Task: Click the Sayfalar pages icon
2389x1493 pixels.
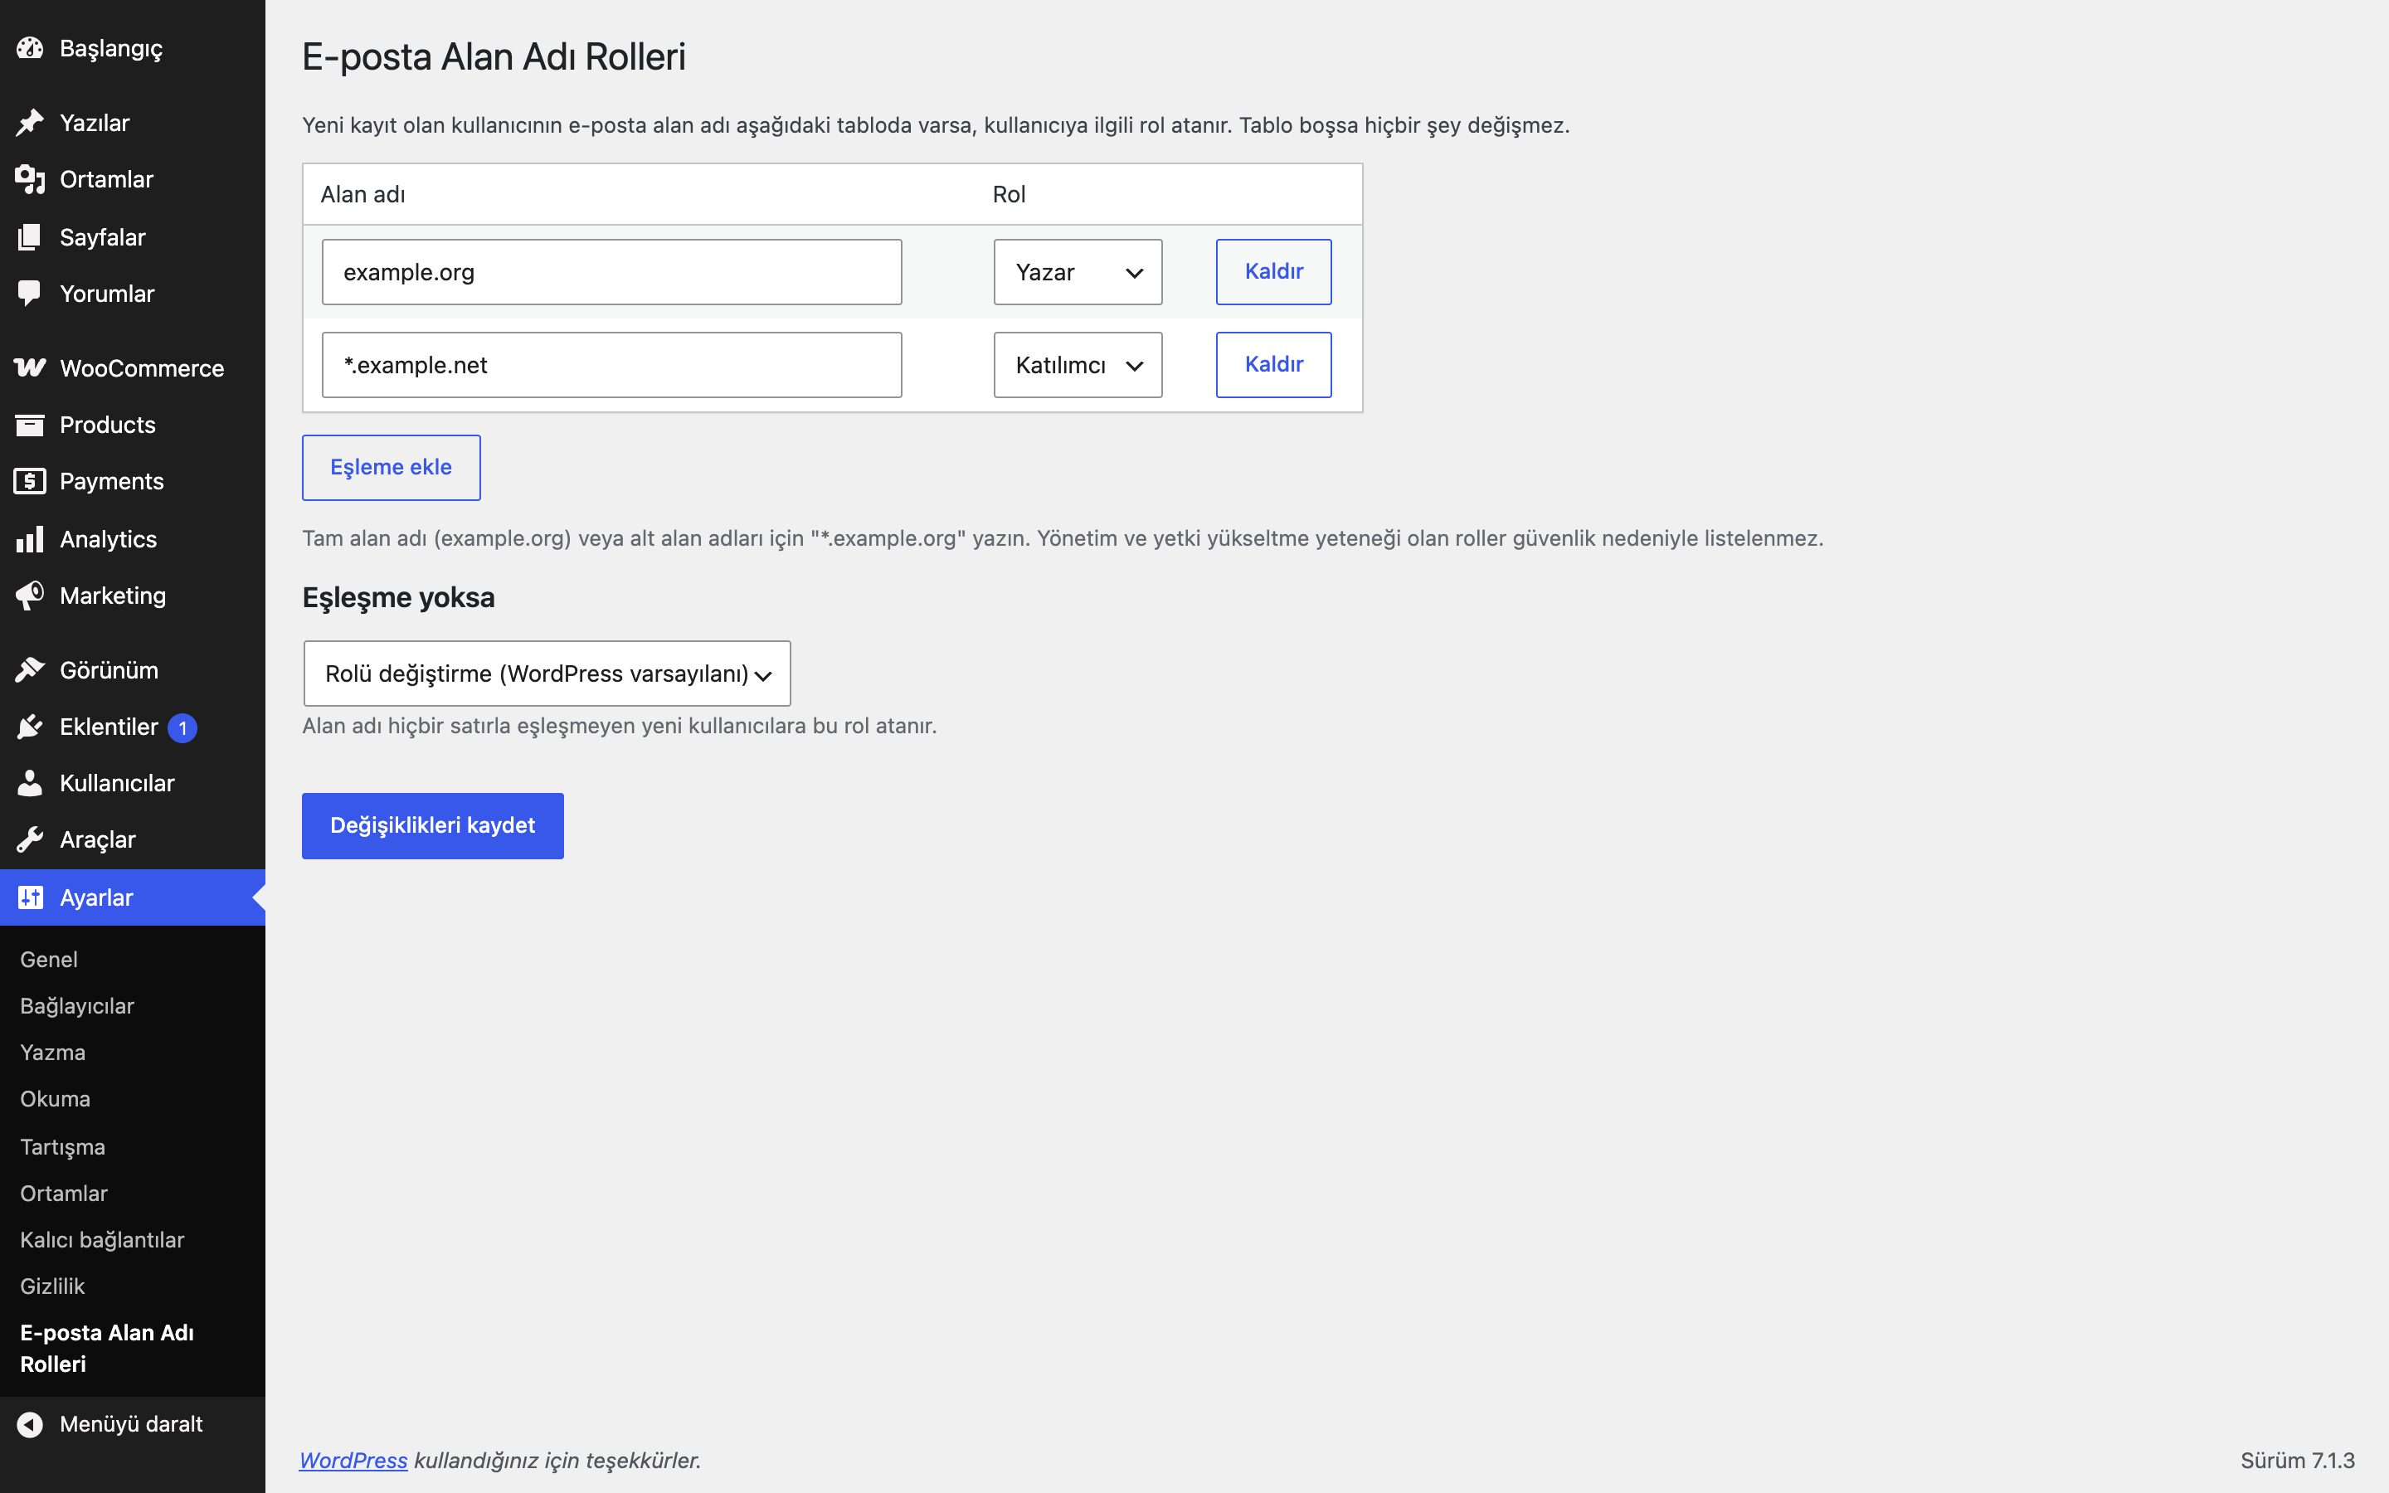Action: (x=30, y=237)
